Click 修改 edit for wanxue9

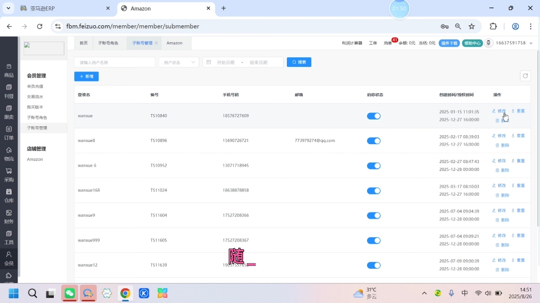(x=499, y=210)
